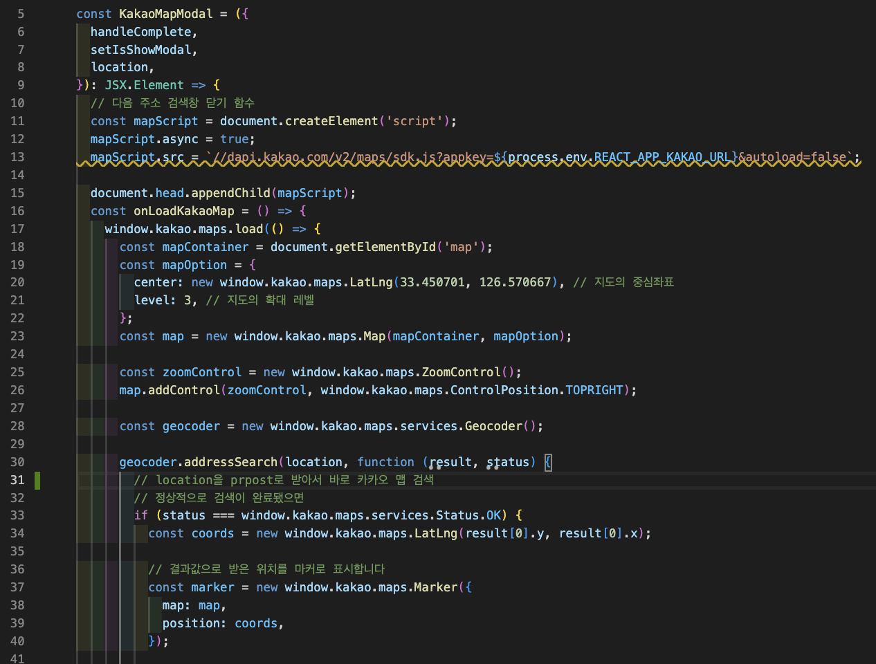Click 'window.kakao.maps.load' on line 17
Image resolution: width=876 pixels, height=664 pixels.
tap(184, 229)
